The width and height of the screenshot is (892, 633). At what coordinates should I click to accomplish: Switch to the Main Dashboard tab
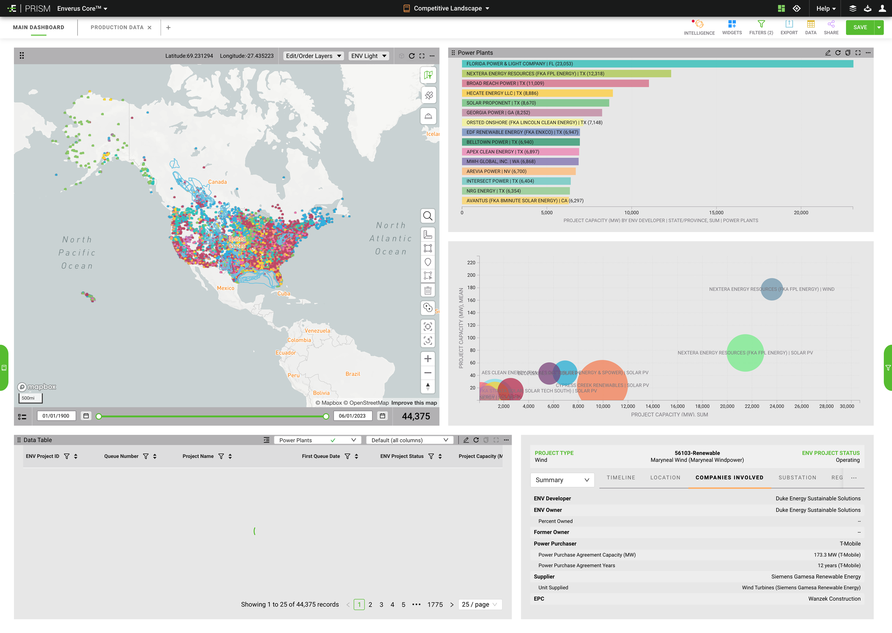point(39,27)
